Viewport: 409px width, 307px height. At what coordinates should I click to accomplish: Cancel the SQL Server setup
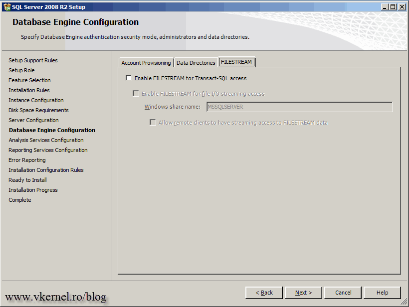343,293
